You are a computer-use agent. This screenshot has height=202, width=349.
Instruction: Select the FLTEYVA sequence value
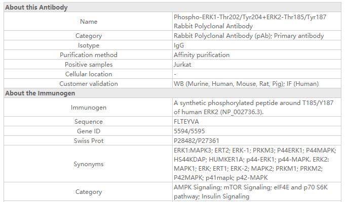pos(187,122)
